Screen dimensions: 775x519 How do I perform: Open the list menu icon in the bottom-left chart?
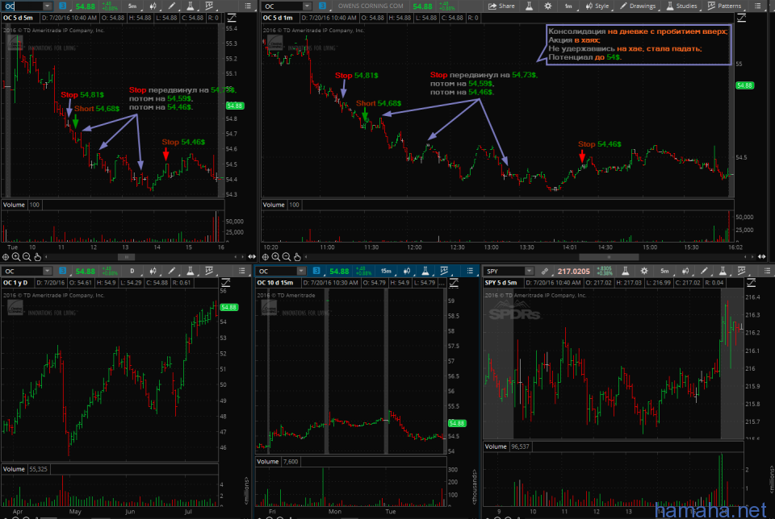click(241, 271)
